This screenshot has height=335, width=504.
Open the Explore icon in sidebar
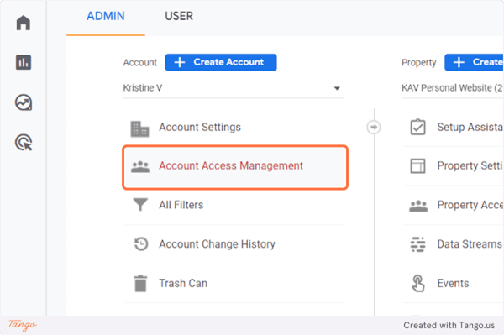click(24, 102)
